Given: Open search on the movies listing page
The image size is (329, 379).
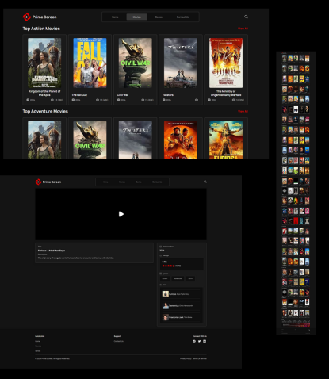Looking at the screenshot, I should 246,17.
